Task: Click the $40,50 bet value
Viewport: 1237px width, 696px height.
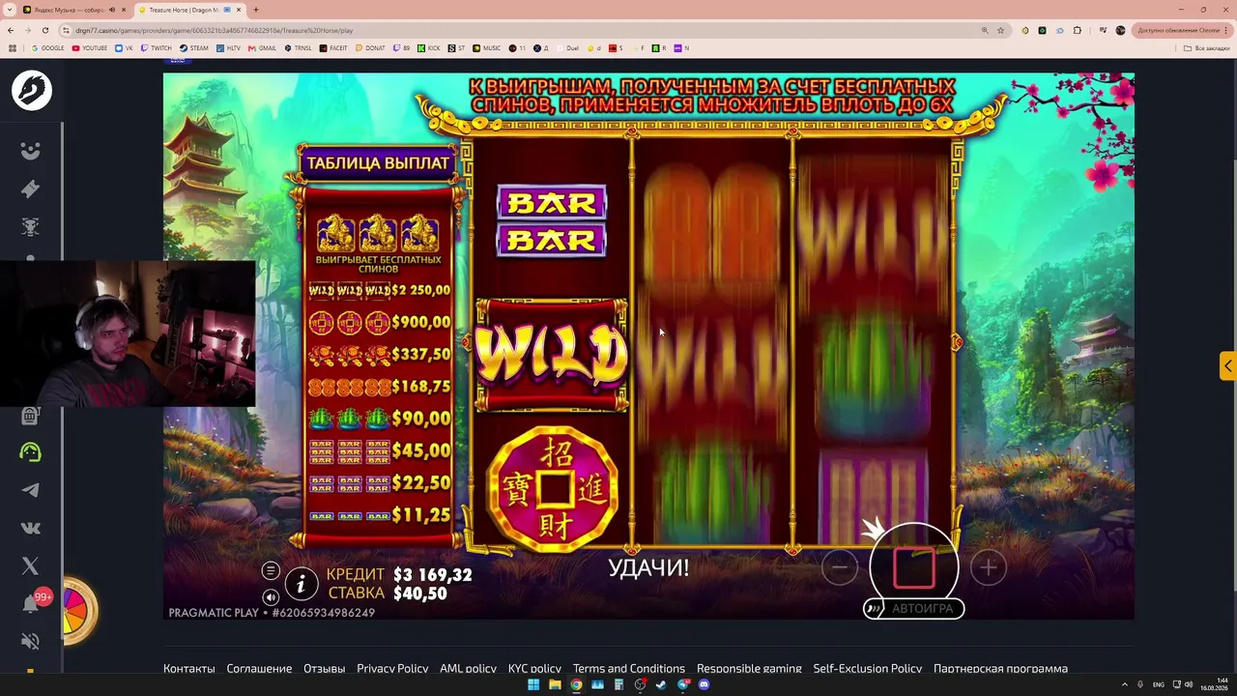Action: [x=419, y=594]
